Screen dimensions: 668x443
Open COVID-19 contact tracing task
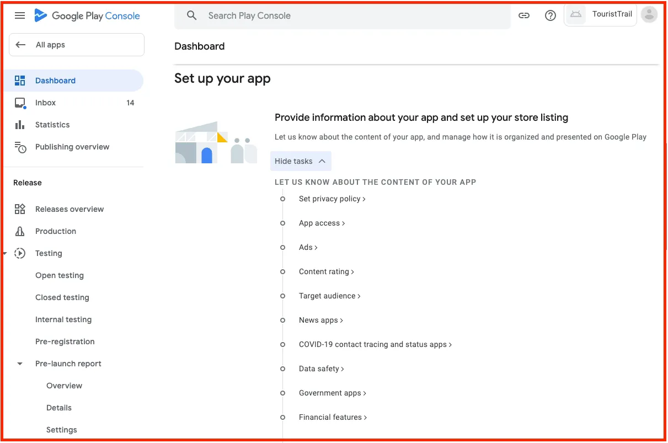pyautogui.click(x=376, y=344)
